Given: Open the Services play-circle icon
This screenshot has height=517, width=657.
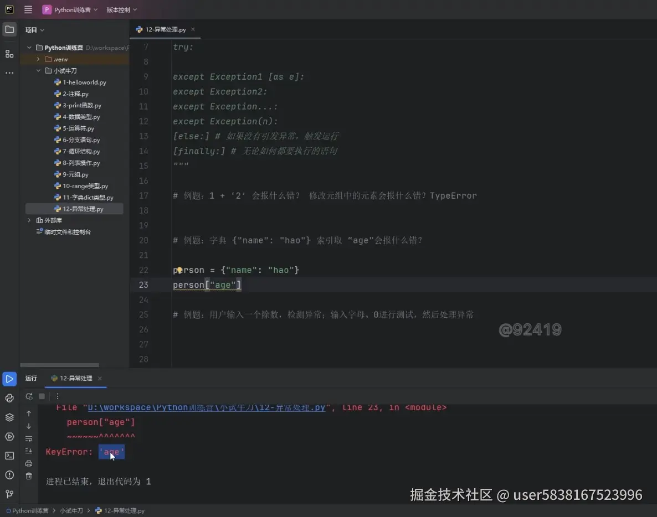Looking at the screenshot, I should (x=9, y=437).
